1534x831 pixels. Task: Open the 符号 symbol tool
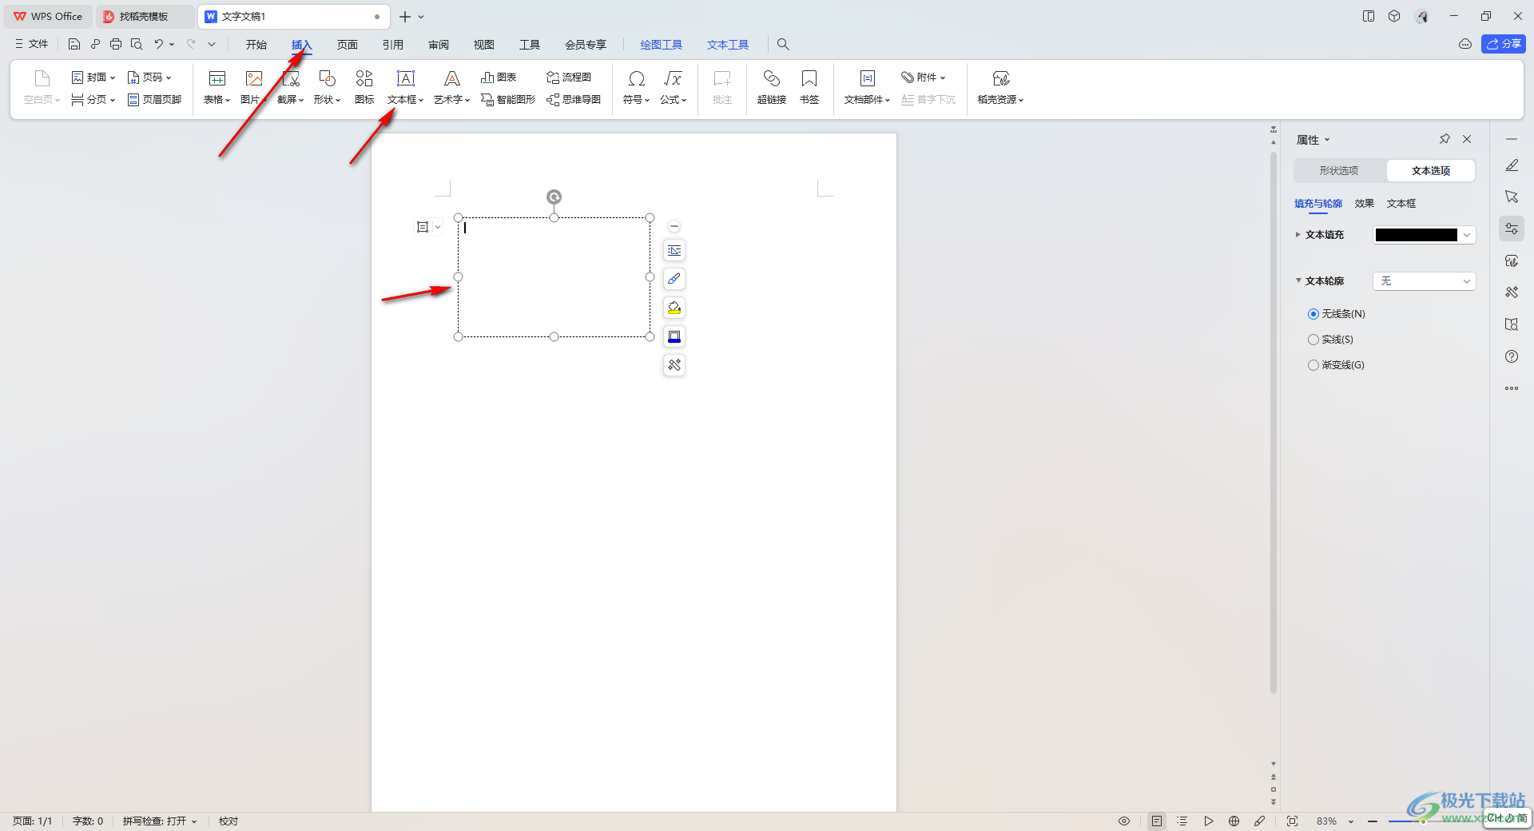click(x=636, y=87)
